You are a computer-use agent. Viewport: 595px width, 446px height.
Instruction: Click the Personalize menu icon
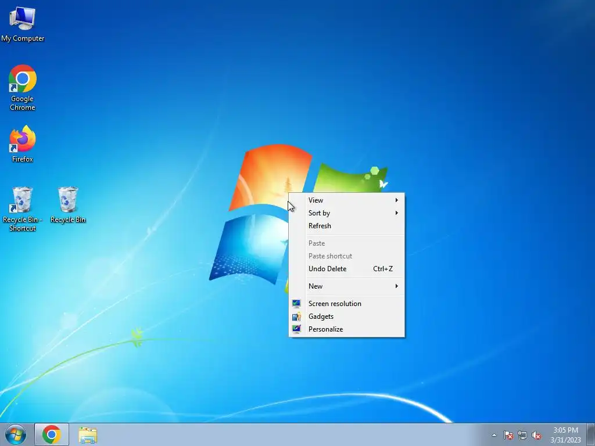pos(296,329)
